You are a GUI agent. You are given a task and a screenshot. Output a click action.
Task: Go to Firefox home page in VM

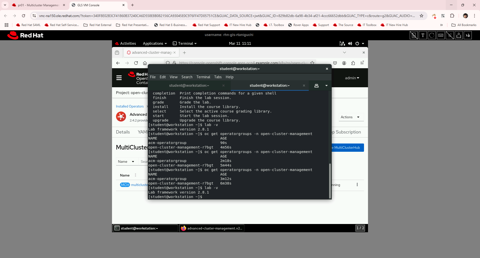coord(145,63)
